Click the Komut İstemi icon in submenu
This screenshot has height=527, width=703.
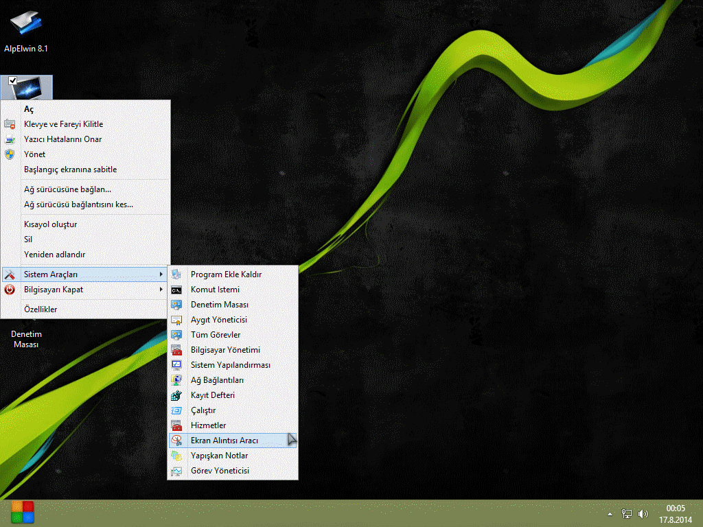[x=176, y=290]
